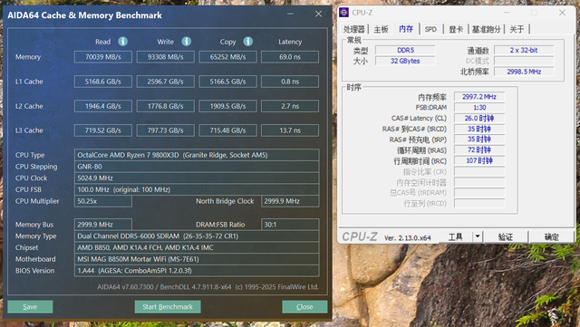
Task: Click the L1 Cache Copy value 5166.5 GB/s
Action: (227, 82)
